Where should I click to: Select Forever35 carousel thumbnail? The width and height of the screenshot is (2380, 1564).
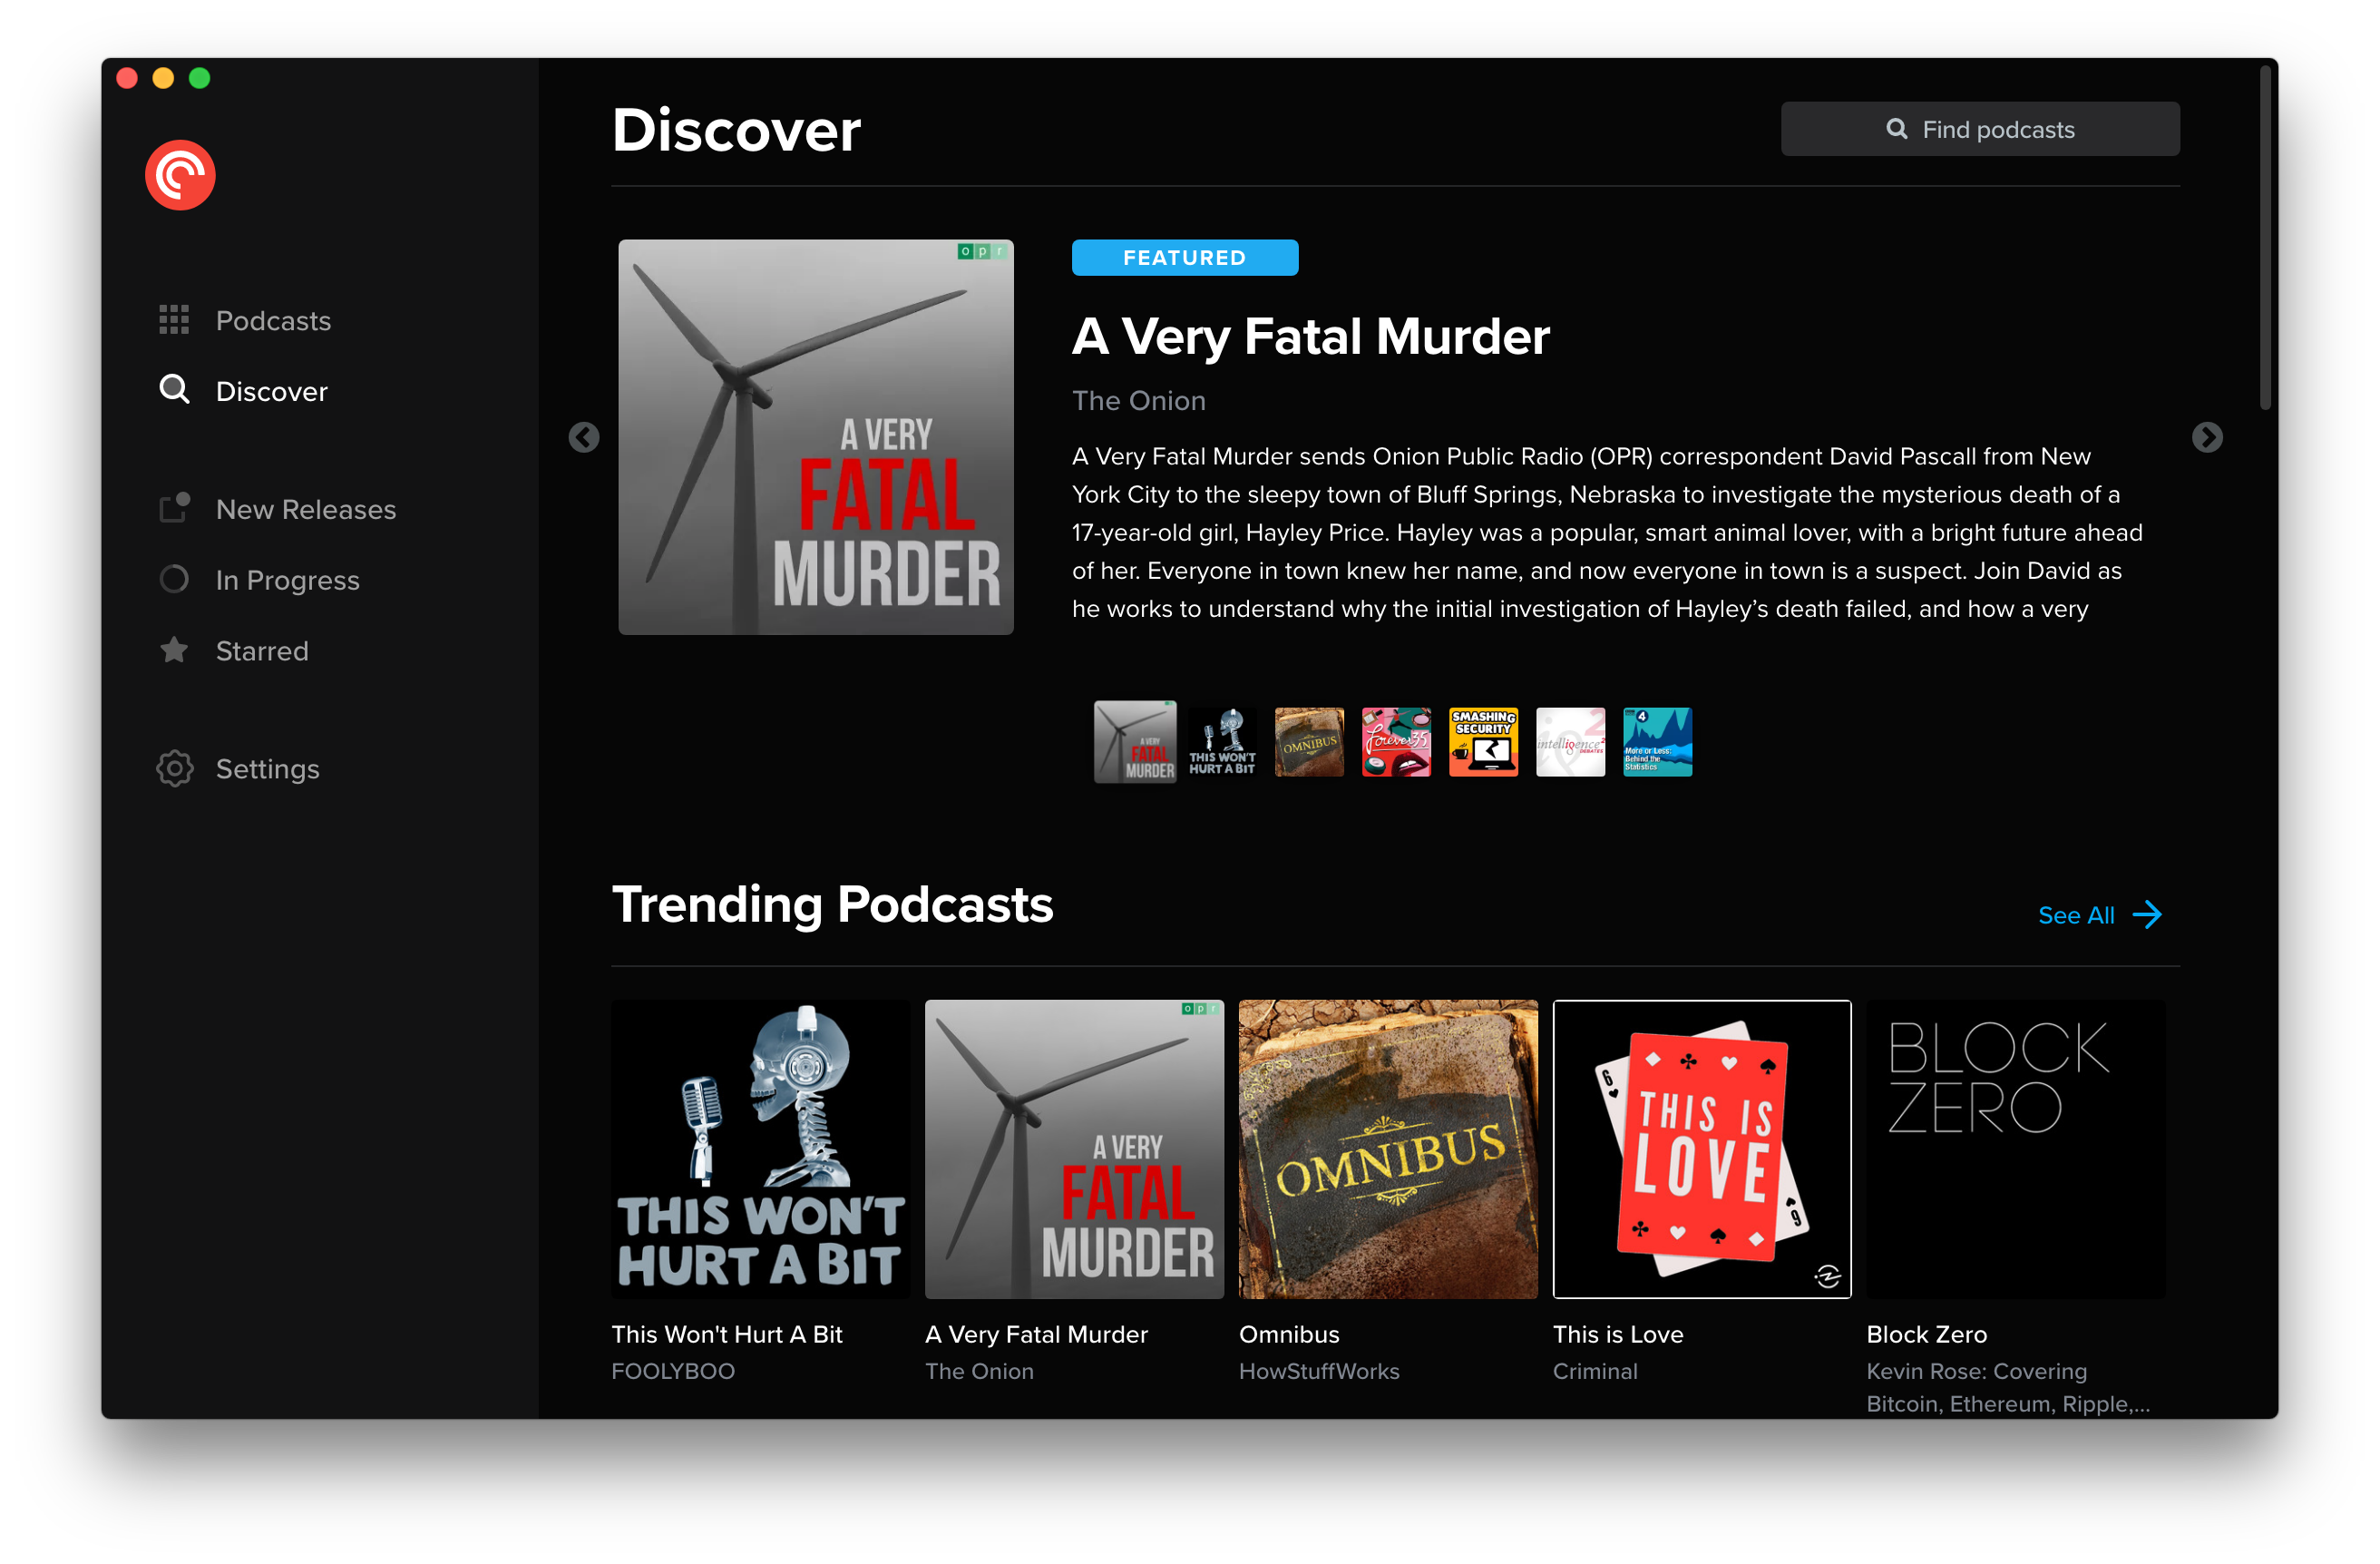click(1396, 742)
